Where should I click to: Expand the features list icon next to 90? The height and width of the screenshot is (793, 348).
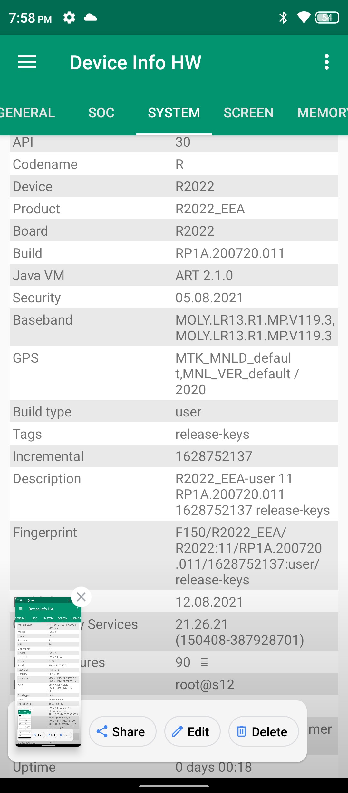[x=204, y=663]
